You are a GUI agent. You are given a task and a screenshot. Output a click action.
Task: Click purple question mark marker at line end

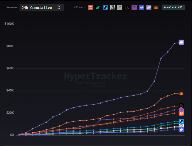coord(181,110)
